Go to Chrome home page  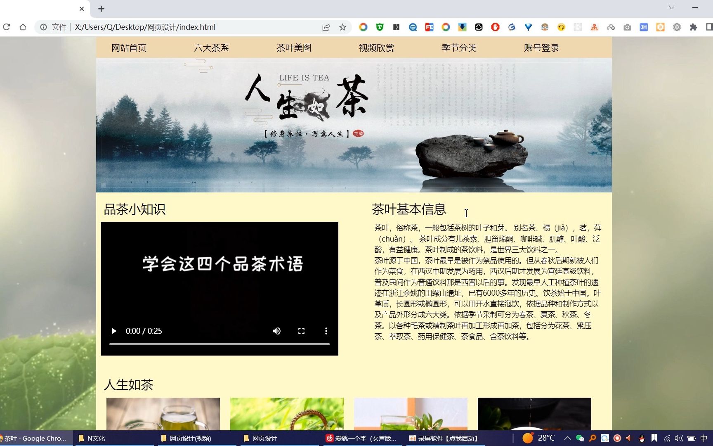23,27
